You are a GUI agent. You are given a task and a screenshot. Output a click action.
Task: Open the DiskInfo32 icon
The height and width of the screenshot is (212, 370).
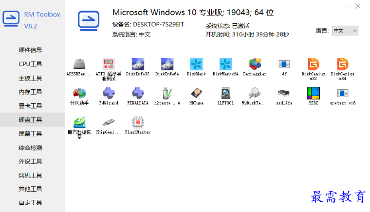tap(138, 64)
